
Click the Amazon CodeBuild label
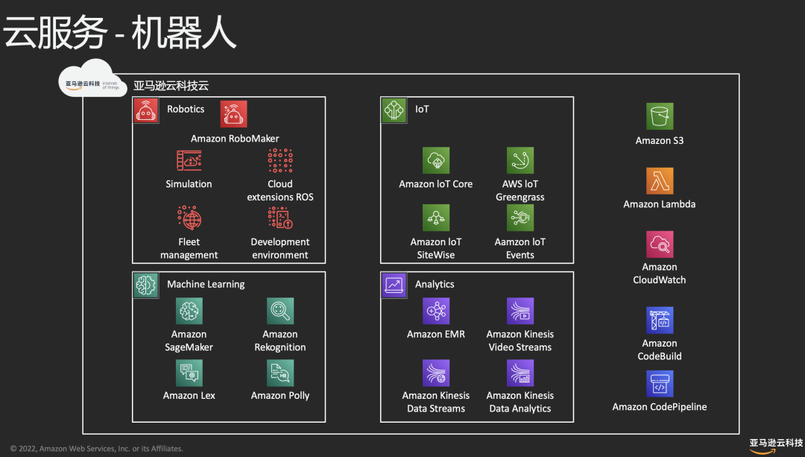(x=660, y=350)
